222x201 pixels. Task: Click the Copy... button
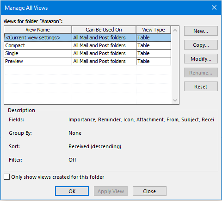(201, 45)
